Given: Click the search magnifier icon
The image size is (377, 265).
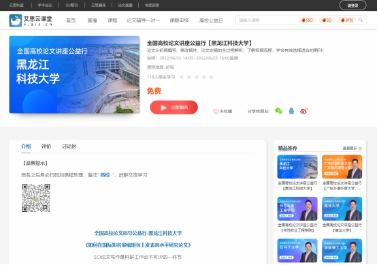Looking at the screenshot, I should [x=361, y=20].
